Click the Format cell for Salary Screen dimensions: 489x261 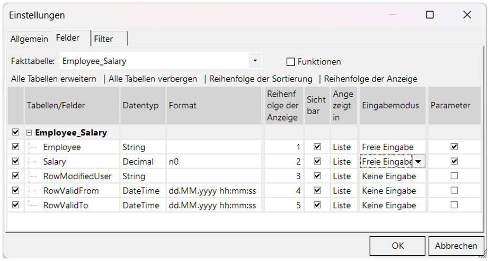point(214,162)
